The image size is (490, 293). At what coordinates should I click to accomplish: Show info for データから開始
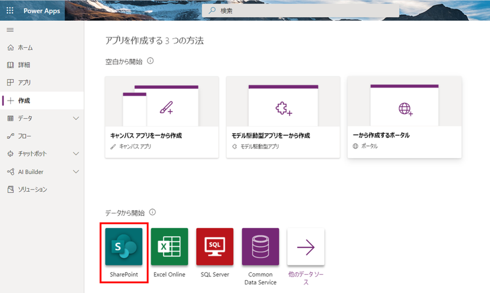[x=153, y=212]
